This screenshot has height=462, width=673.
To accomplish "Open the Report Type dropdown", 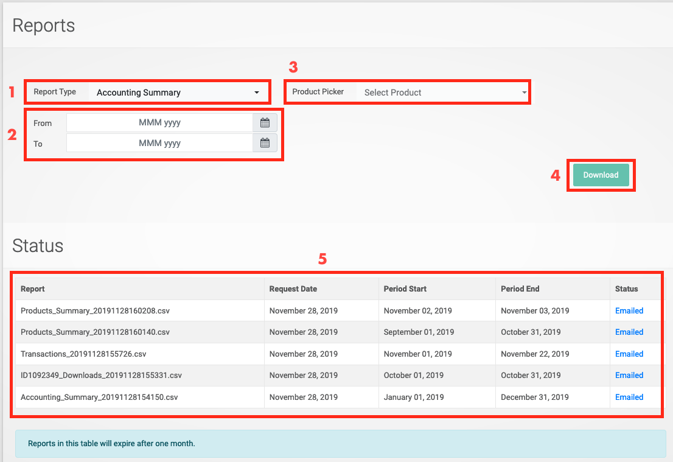I will click(178, 93).
